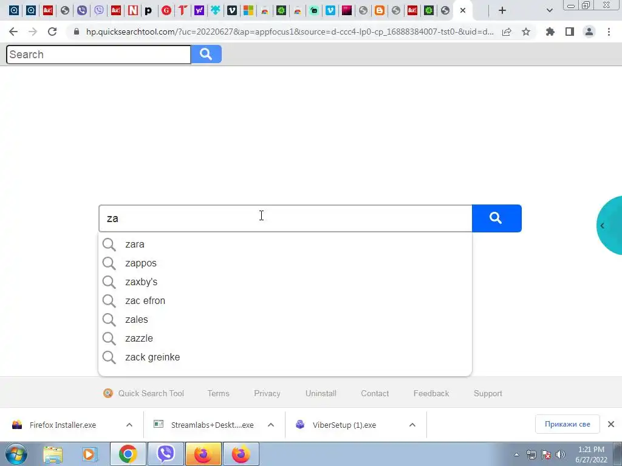622x466 pixels.
Task: Close the downloads bar
Action: [x=611, y=424]
